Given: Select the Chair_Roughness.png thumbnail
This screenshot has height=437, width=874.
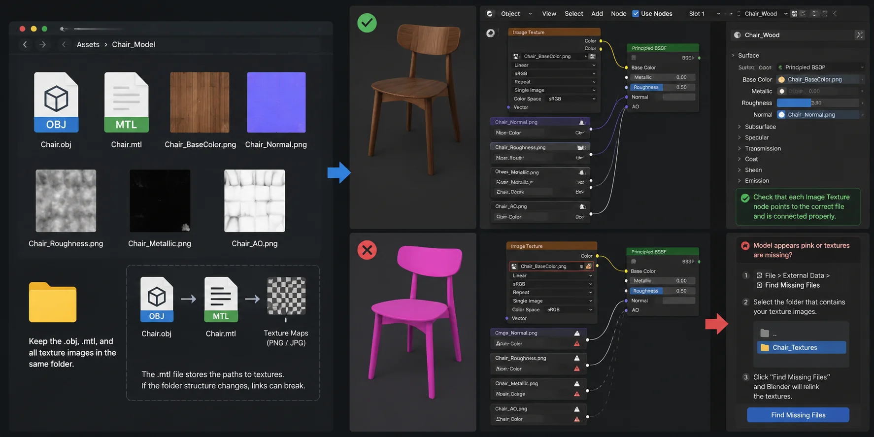Looking at the screenshot, I should 66,201.
